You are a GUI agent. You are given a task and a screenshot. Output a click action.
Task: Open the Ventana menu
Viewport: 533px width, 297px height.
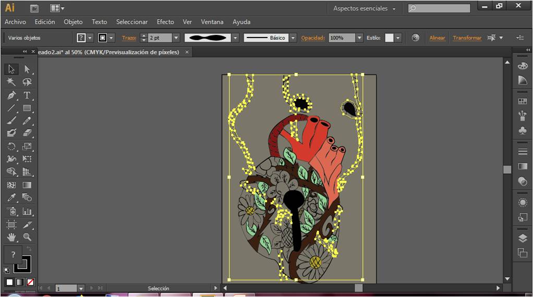212,22
